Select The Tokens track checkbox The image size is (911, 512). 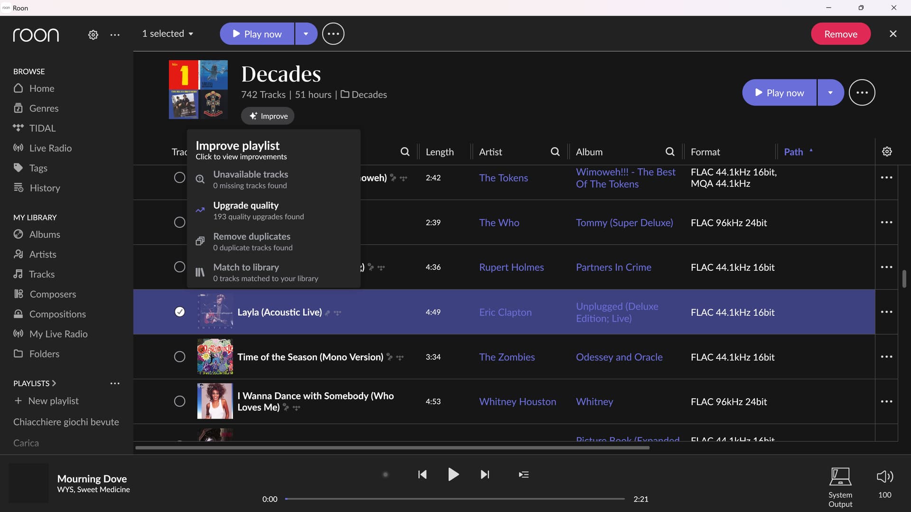click(x=179, y=178)
